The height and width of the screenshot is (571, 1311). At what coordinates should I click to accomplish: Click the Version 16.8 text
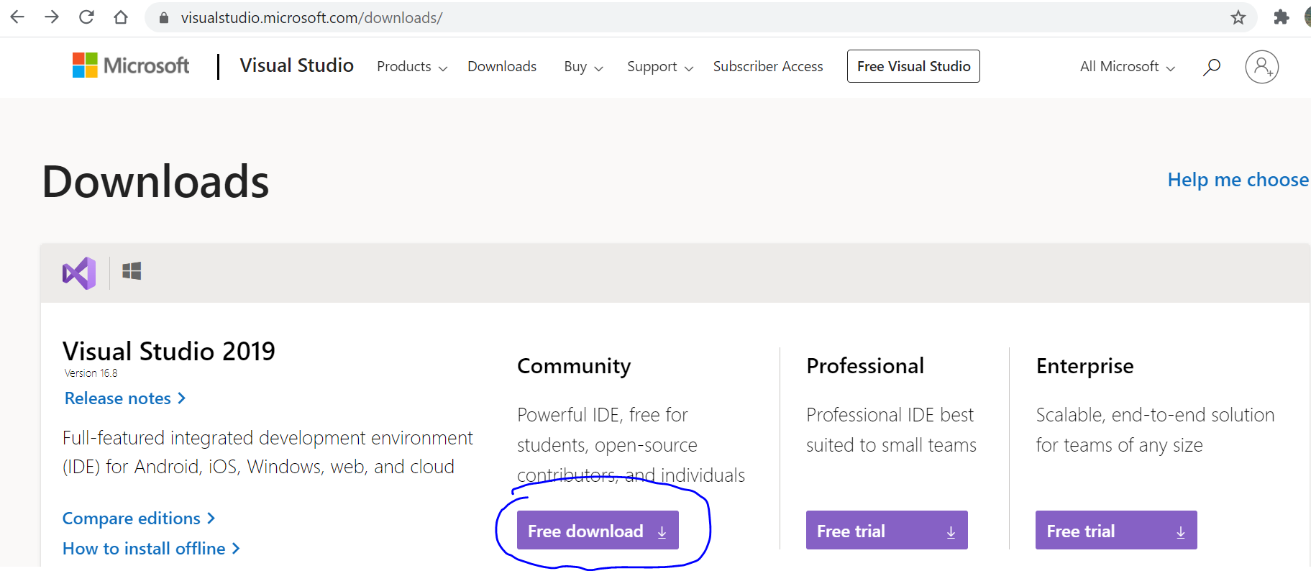(x=91, y=373)
